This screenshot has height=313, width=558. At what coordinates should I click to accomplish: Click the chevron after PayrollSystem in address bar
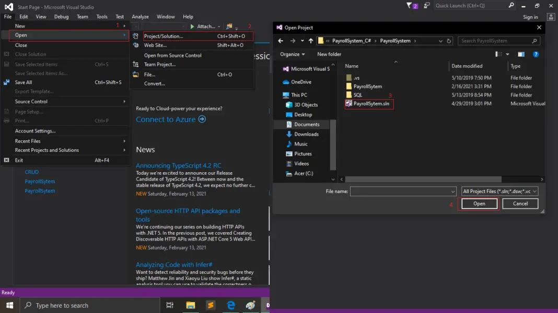pyautogui.click(x=415, y=41)
